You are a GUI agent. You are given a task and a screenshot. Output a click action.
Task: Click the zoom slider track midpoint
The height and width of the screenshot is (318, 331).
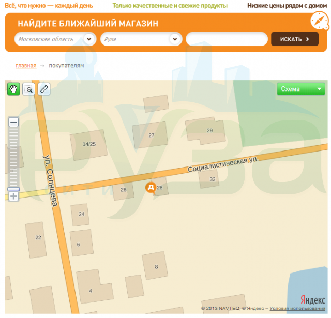point(13,158)
